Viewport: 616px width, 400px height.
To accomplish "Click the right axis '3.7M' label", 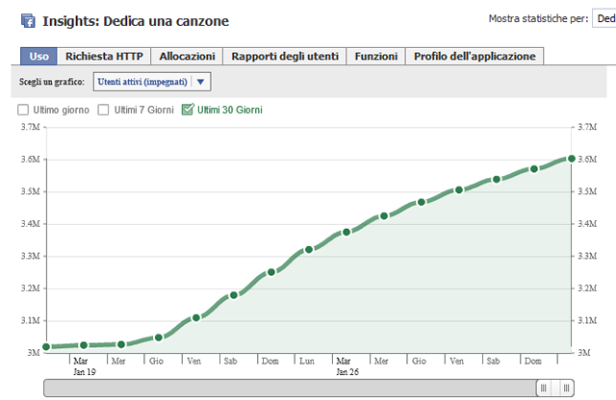I will point(587,127).
